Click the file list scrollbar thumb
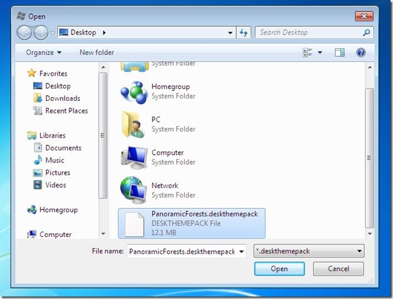393x299 pixels. pos(370,158)
